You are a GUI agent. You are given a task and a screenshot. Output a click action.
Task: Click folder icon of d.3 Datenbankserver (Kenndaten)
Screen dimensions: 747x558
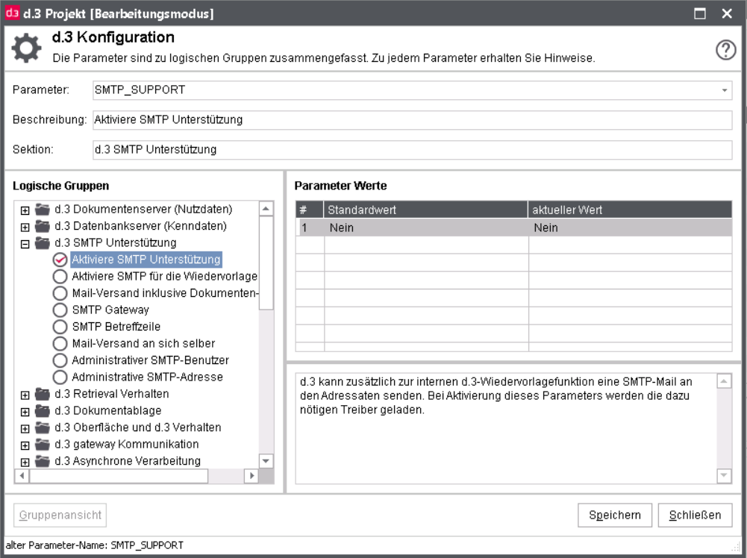(43, 226)
